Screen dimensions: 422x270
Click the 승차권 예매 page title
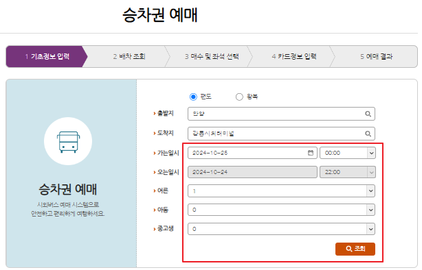160,15
